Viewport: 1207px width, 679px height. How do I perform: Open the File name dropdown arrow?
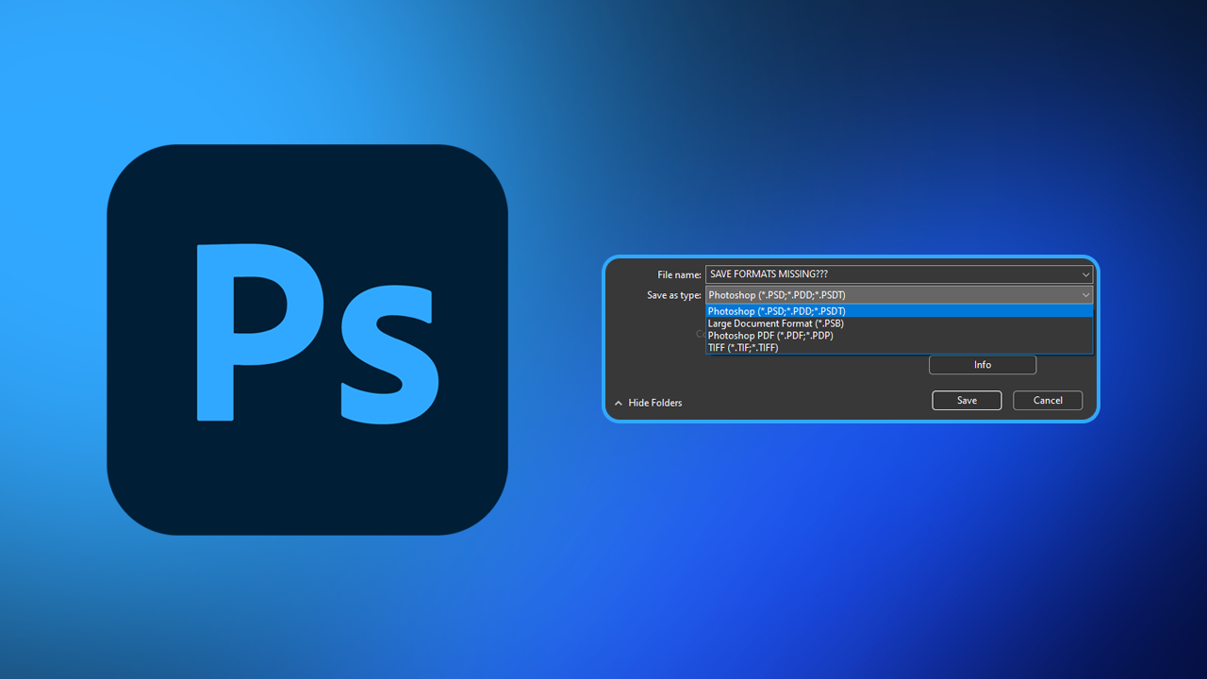[x=1085, y=274]
